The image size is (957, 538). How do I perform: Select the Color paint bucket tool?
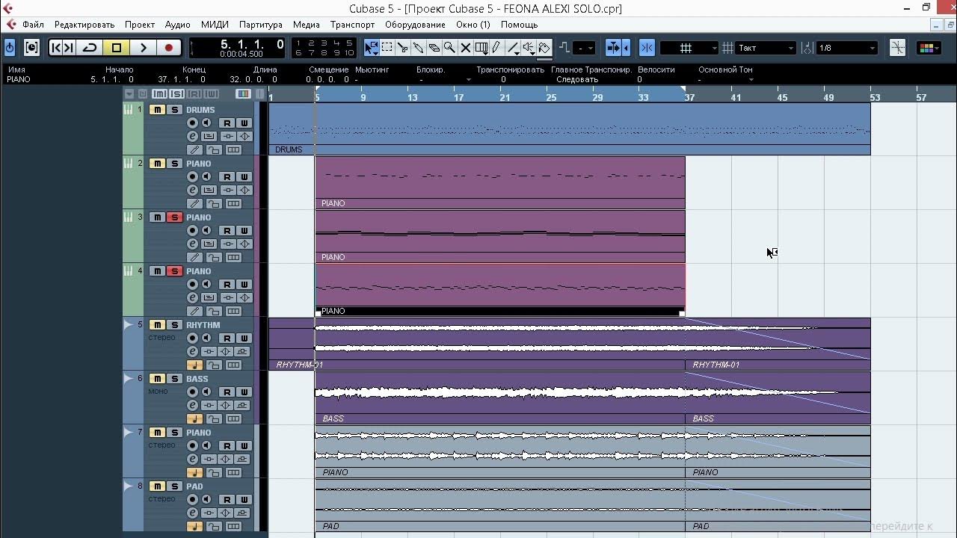point(544,47)
